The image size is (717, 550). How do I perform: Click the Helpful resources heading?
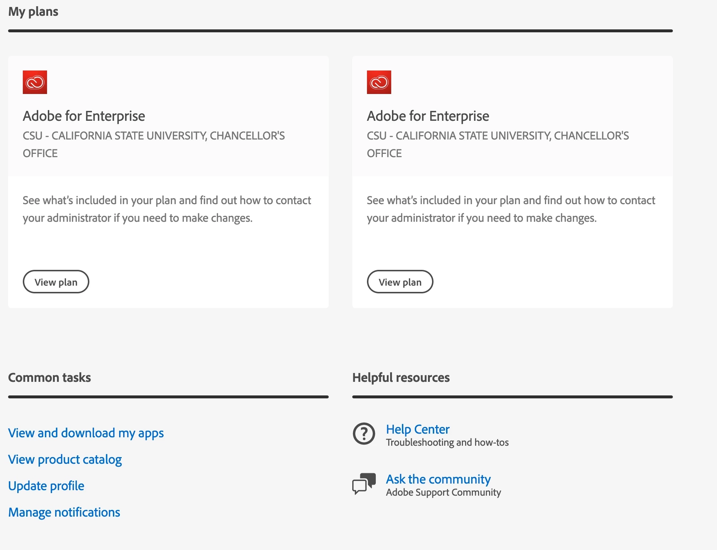pos(401,377)
